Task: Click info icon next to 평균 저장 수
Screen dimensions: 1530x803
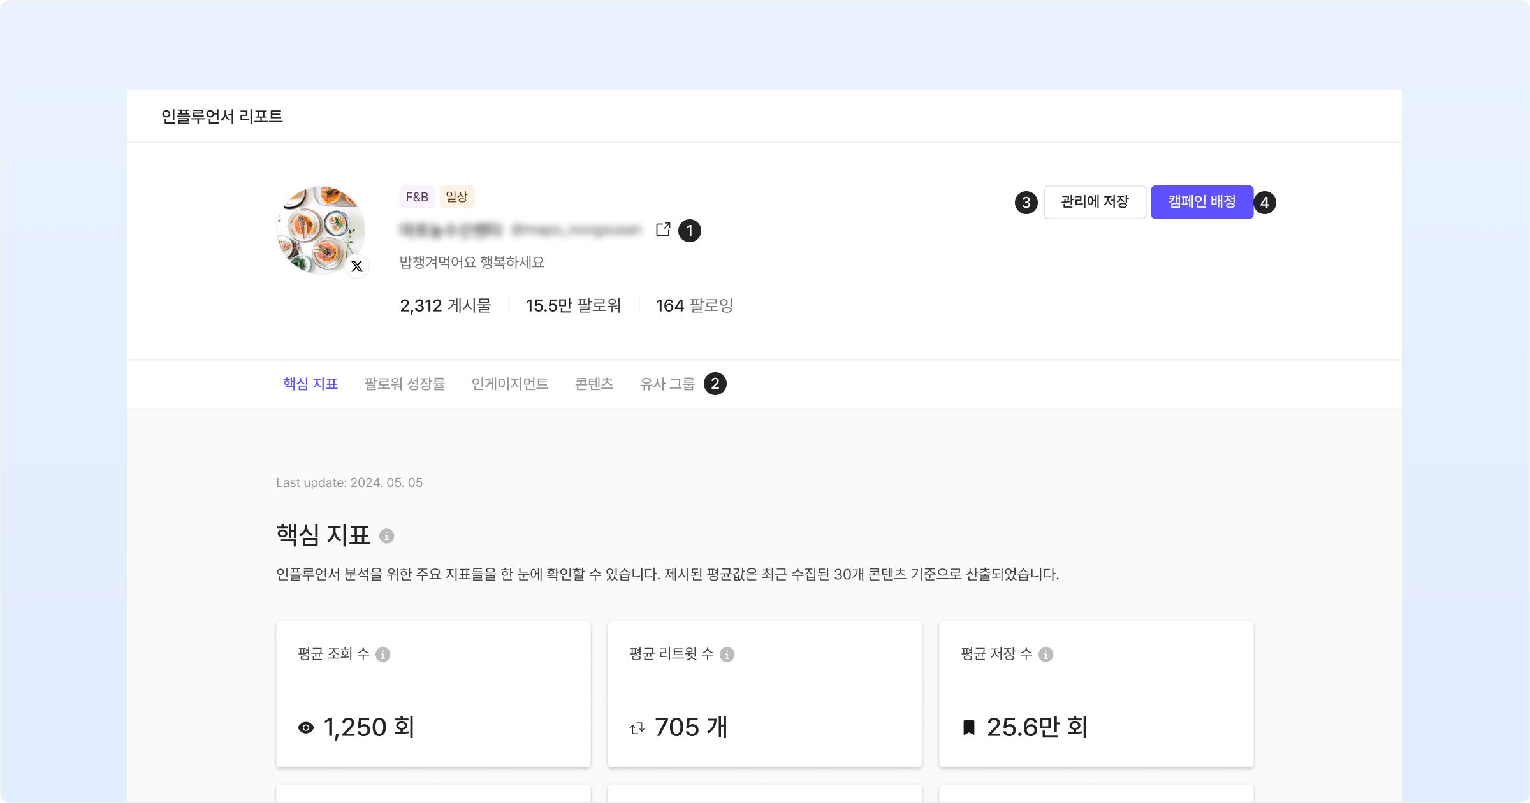Action: pyautogui.click(x=1045, y=655)
